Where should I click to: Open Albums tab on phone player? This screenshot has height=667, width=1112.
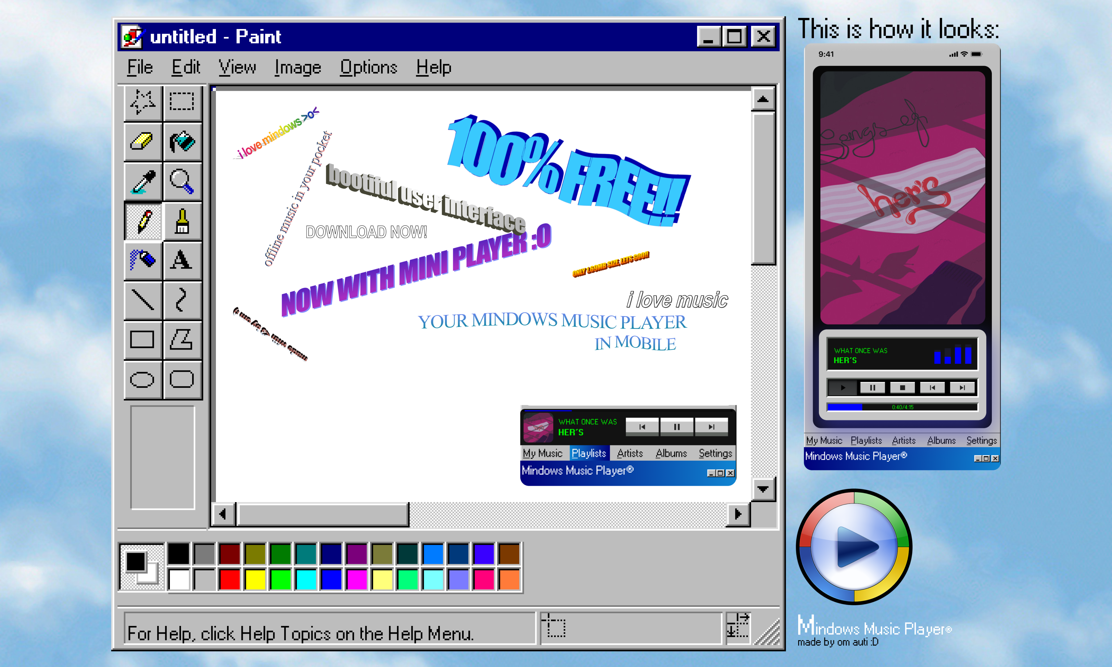pyautogui.click(x=941, y=441)
